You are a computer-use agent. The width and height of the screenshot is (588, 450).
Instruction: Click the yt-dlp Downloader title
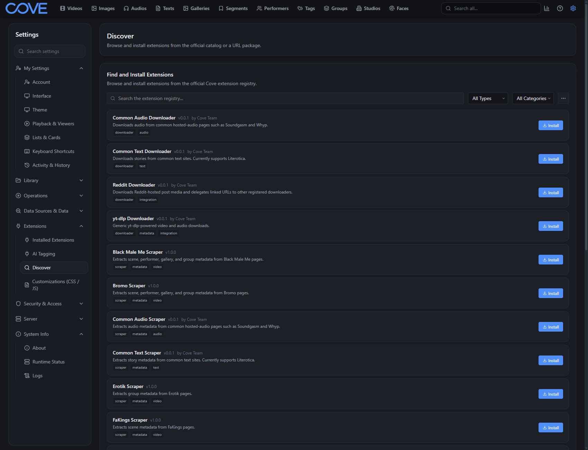(133, 218)
